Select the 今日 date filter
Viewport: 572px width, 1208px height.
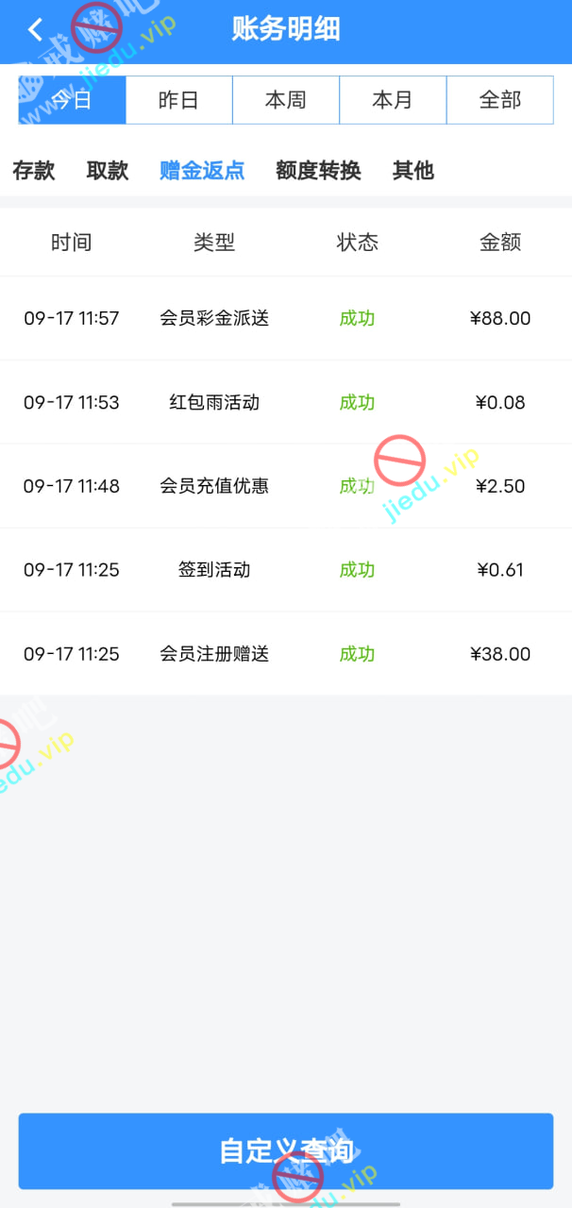tap(73, 100)
